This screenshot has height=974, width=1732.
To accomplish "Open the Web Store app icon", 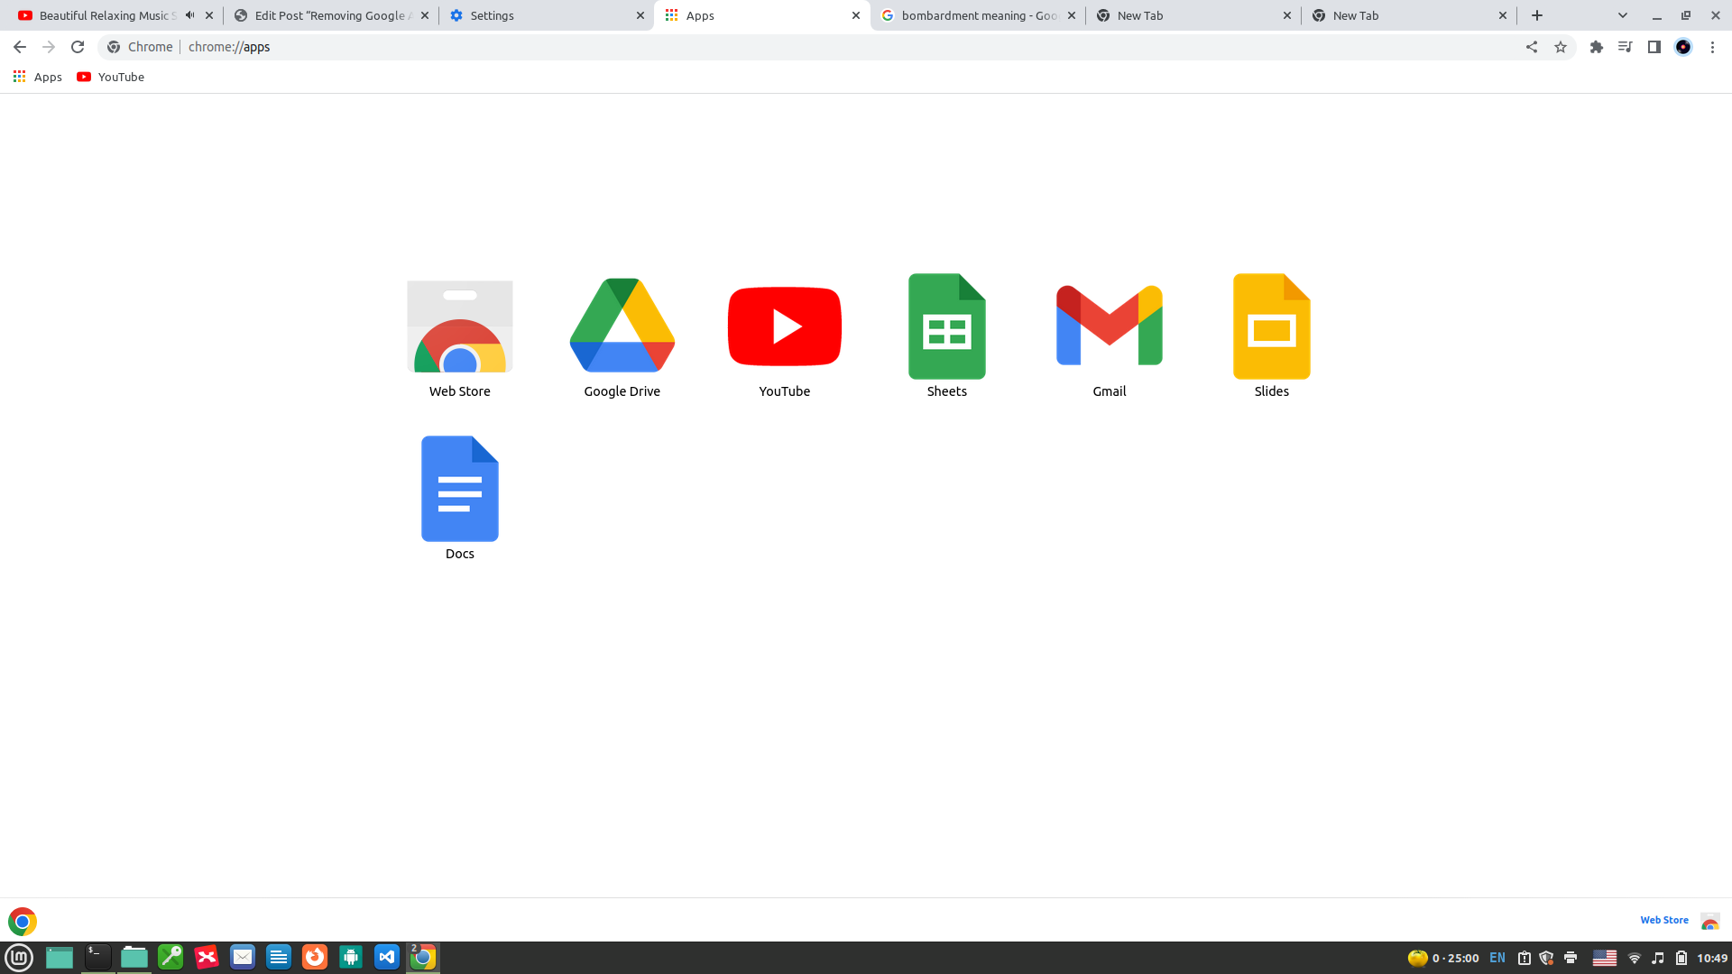I will pos(460,326).
